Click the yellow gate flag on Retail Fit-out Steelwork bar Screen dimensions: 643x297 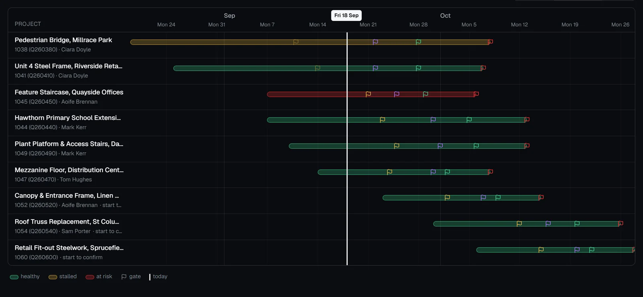coord(541,250)
